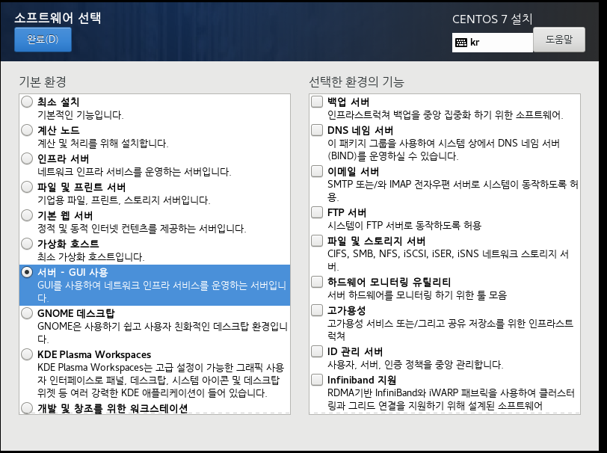Choose the 계산 노드 environment radio
Screen dimensions: 607x453
click(27, 130)
